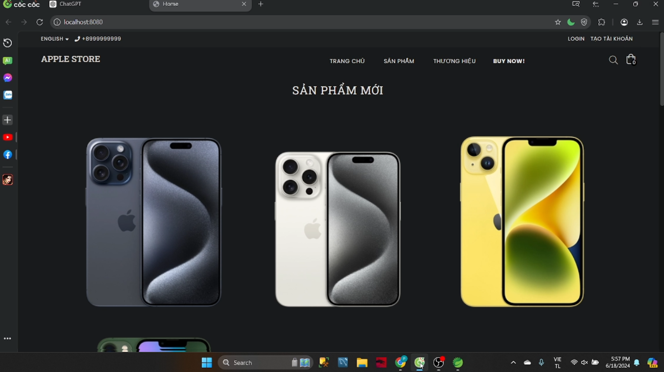Focus the localhost:8080 address bar
664x372 pixels.
[303, 22]
